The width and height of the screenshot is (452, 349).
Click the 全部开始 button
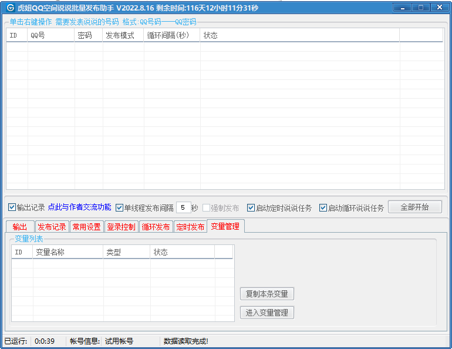415,207
